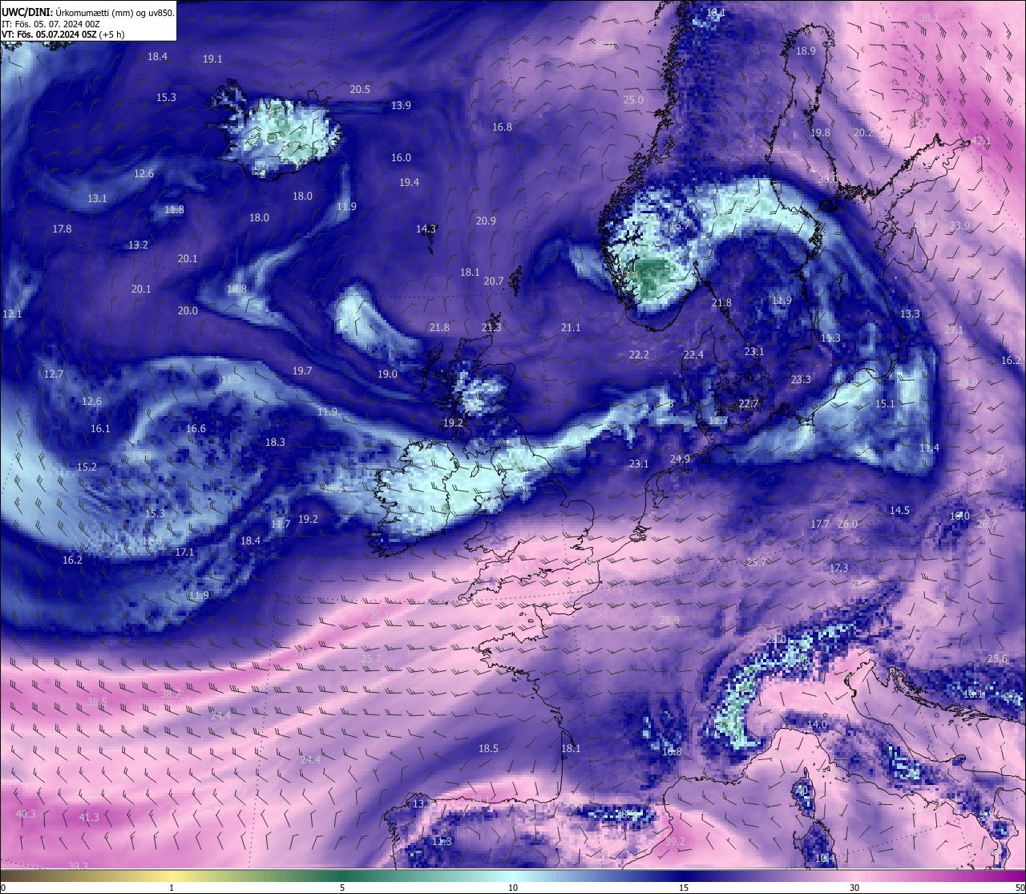Viewport: 1026px width, 894px height.
Task: Click the '30' tick on the color scale
Action: click(x=854, y=888)
